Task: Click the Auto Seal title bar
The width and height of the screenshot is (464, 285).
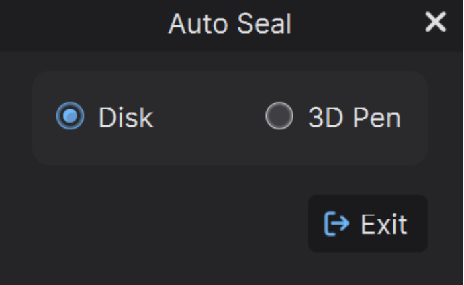Action: (x=232, y=25)
